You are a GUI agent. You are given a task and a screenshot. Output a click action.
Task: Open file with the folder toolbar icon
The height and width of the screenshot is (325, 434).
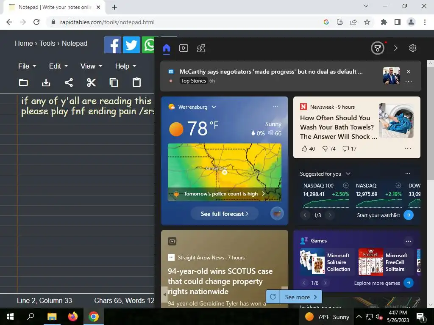pyautogui.click(x=23, y=83)
